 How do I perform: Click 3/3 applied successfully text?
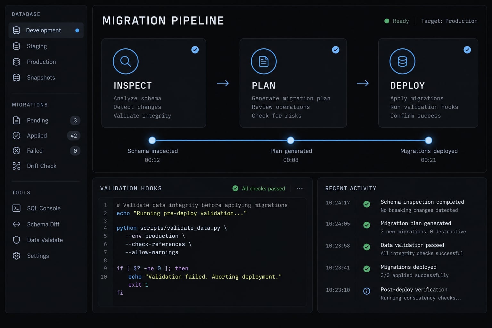[414, 275]
